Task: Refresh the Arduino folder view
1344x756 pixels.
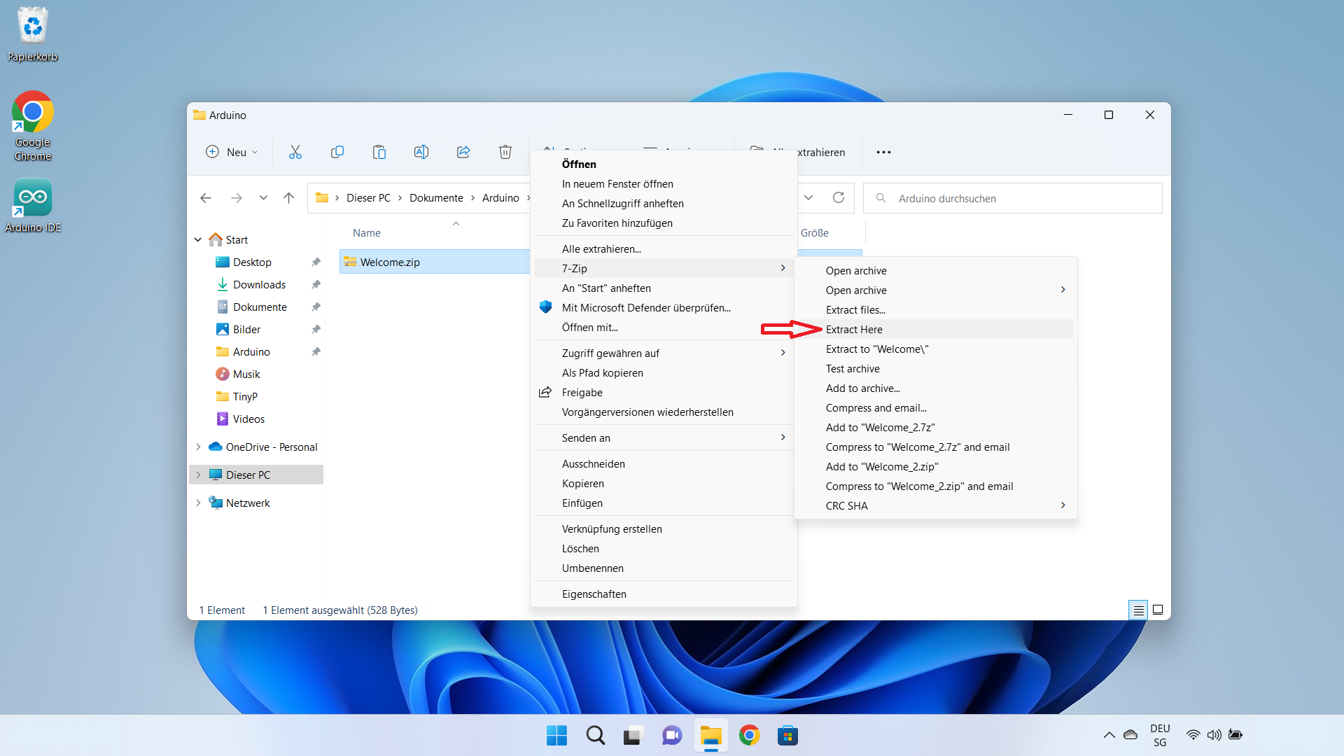Action: click(838, 197)
